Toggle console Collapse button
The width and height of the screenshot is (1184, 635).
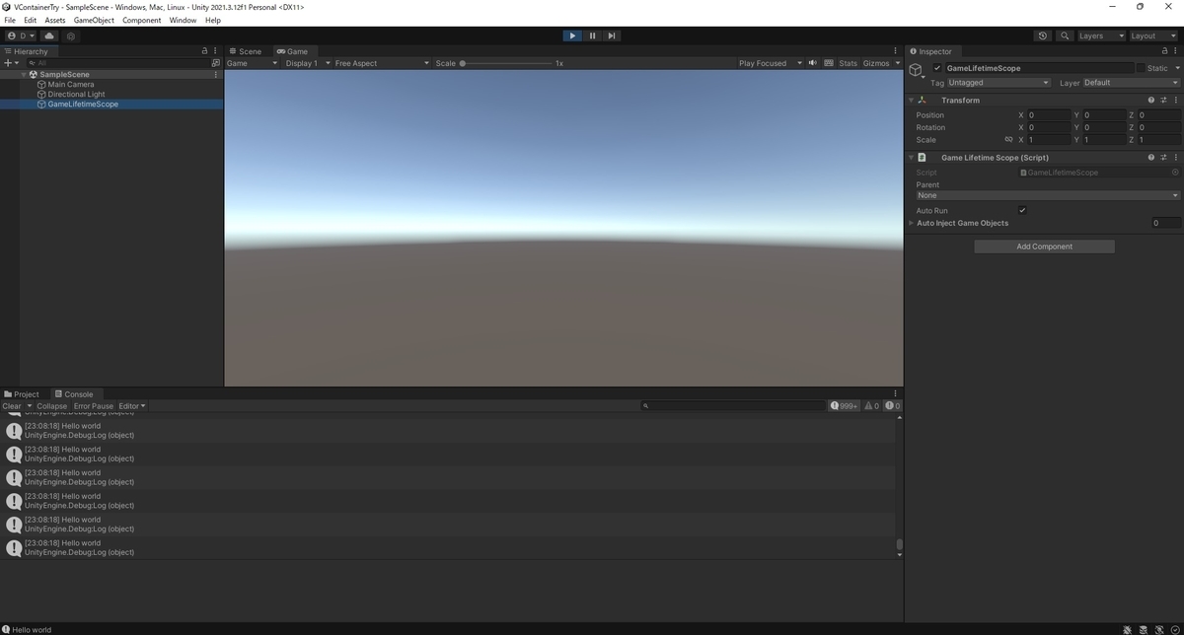tap(52, 406)
